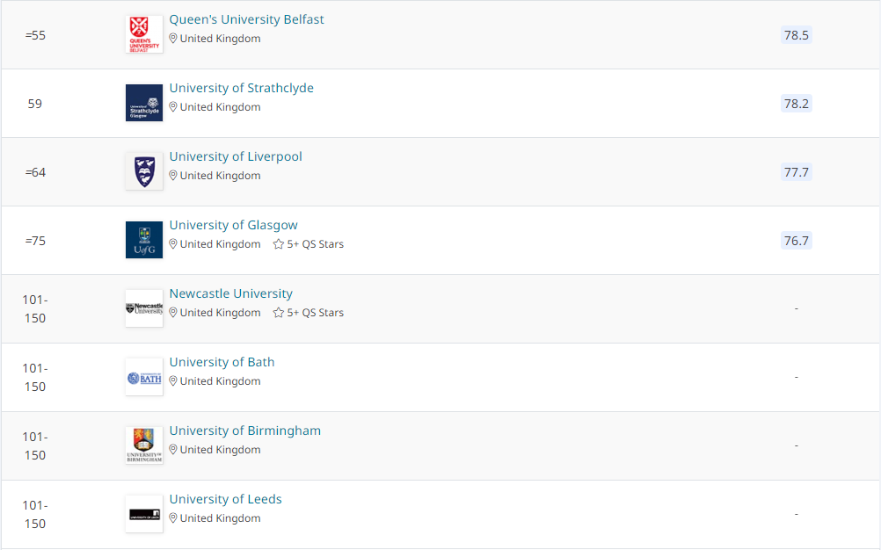The height and width of the screenshot is (550, 881).
Task: Open the Queen's University Belfast link
Action: click(246, 19)
